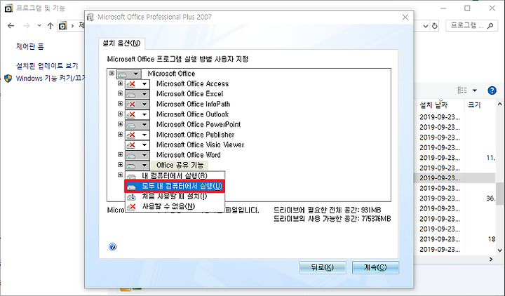Choose 모두 내 컴퓨터에서 실행(U) option

point(175,186)
